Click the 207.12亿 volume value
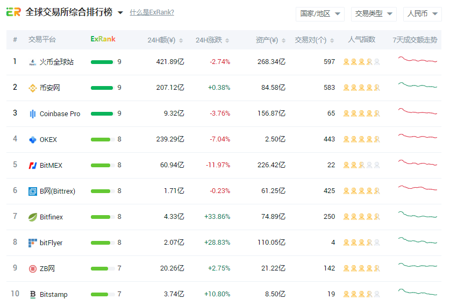 click(170, 88)
